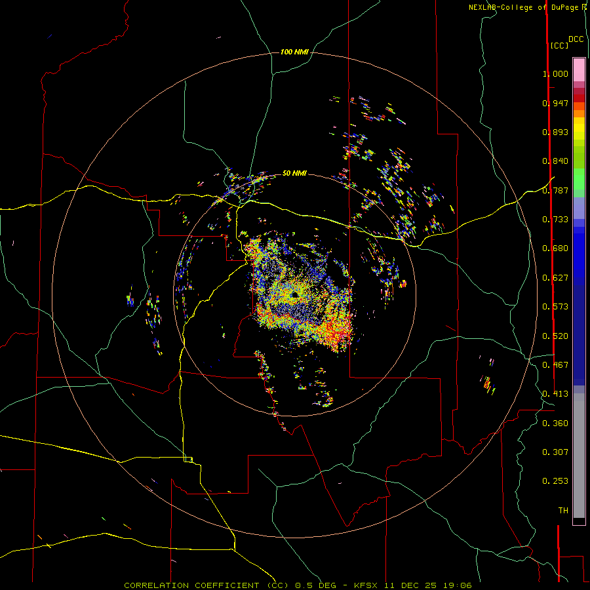Click the [CC] label above the scale
This screenshot has width=590, height=590.
(x=559, y=45)
